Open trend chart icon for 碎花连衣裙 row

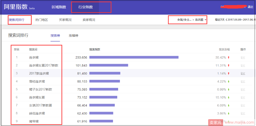coord(243,113)
